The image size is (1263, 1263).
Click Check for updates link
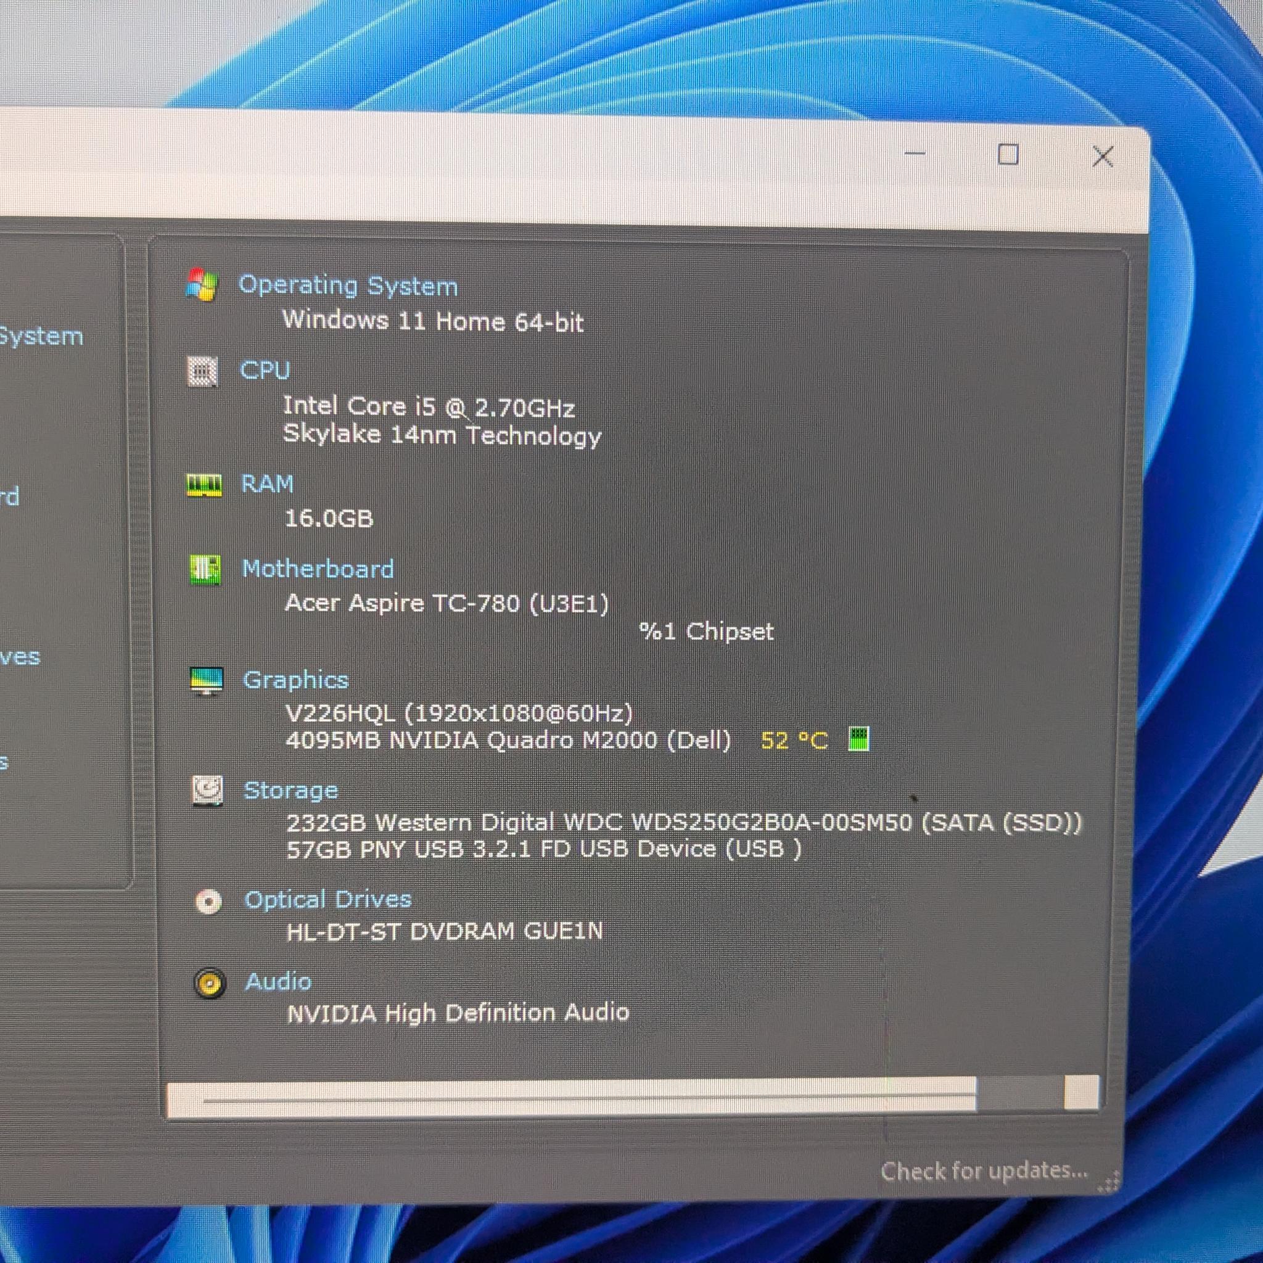point(984,1170)
